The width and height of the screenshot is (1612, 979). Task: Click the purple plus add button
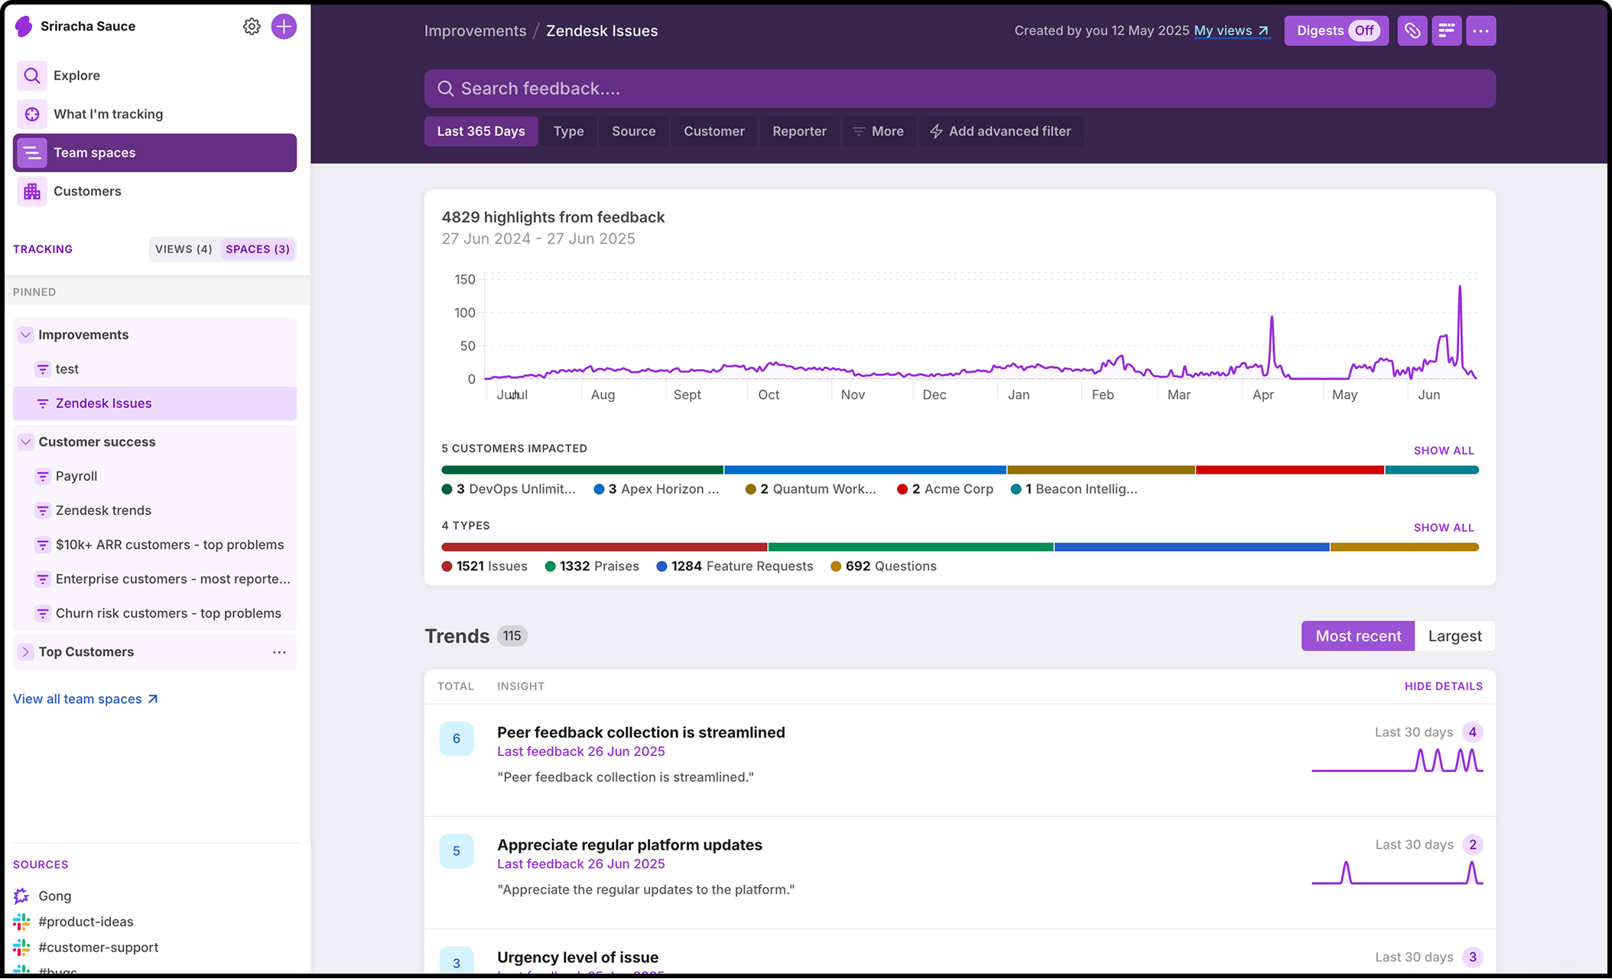point(284,27)
